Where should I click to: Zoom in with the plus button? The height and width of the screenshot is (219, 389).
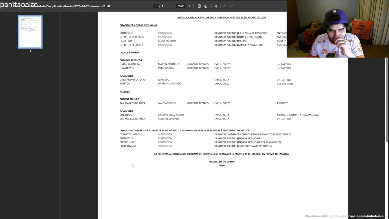tap(189, 6)
